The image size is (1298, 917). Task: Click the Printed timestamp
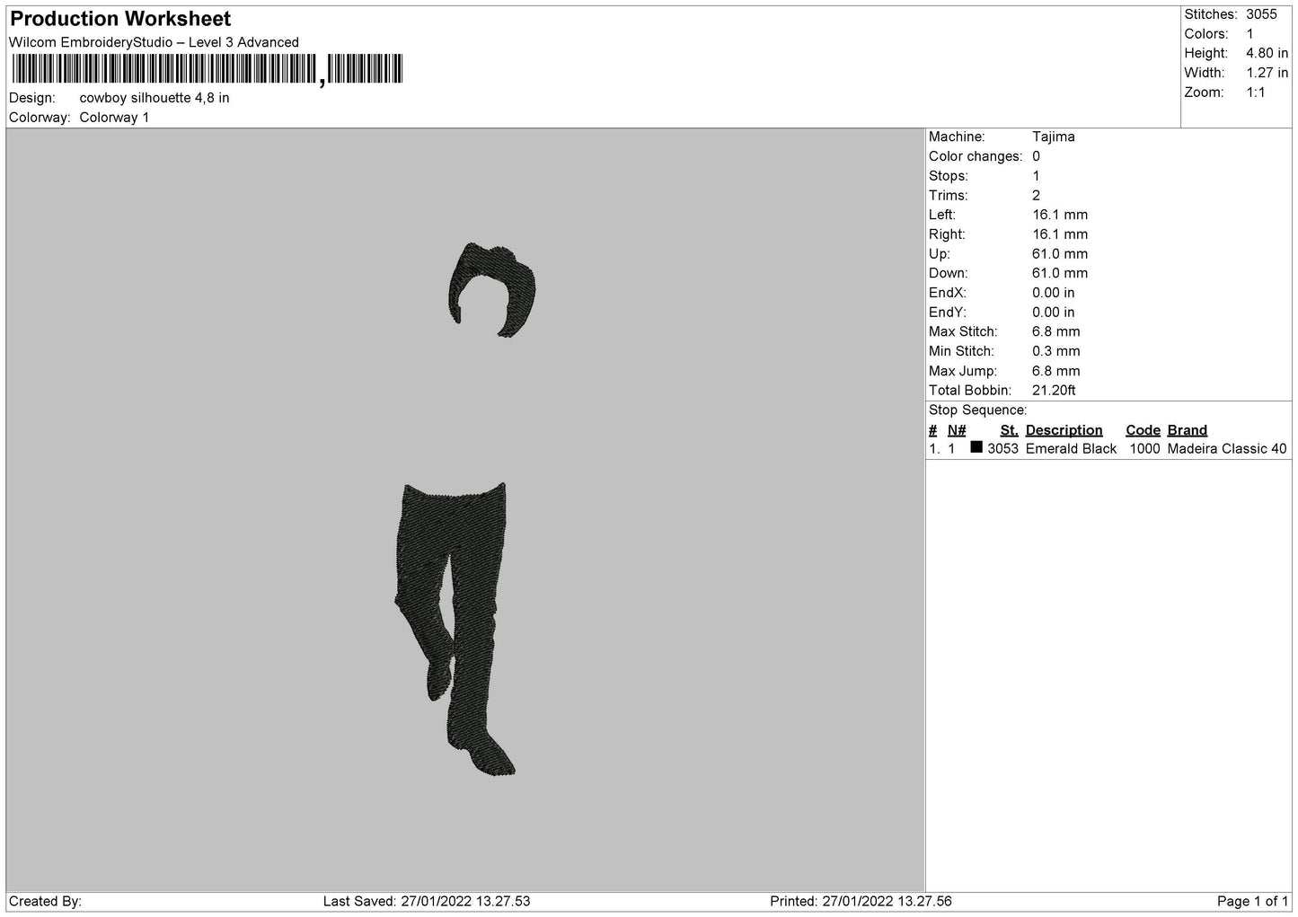click(x=861, y=901)
